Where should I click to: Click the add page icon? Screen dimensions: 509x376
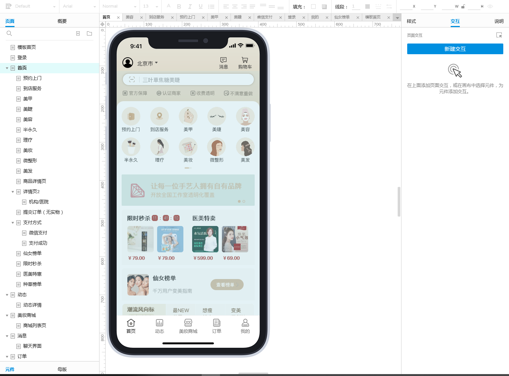(x=78, y=34)
